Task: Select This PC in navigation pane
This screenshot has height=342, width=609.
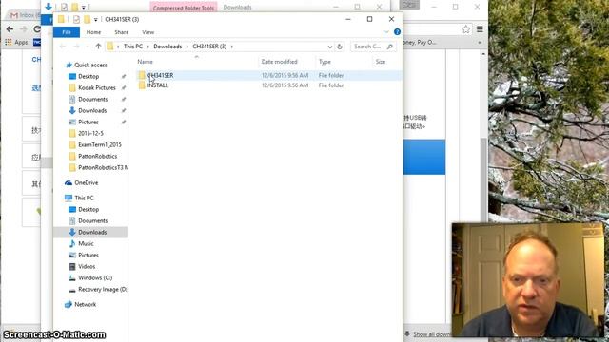Action: 84,198
